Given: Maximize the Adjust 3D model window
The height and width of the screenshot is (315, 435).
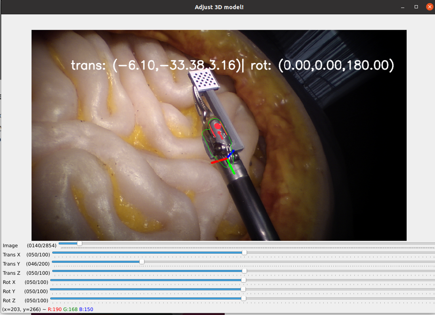Looking at the screenshot, I should click(x=416, y=7).
